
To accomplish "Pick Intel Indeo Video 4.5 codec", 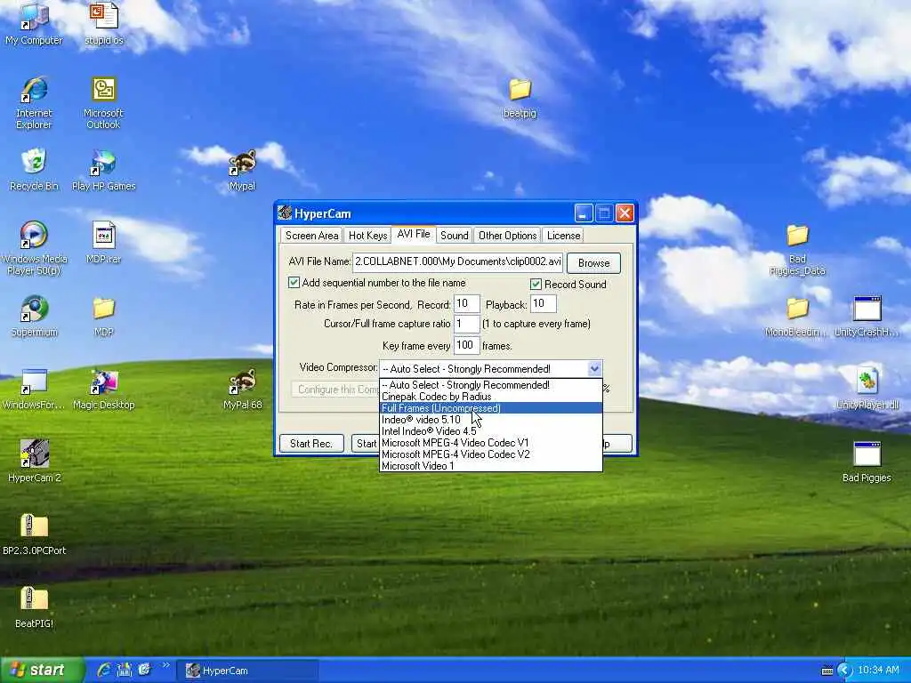I will pyautogui.click(x=490, y=431).
